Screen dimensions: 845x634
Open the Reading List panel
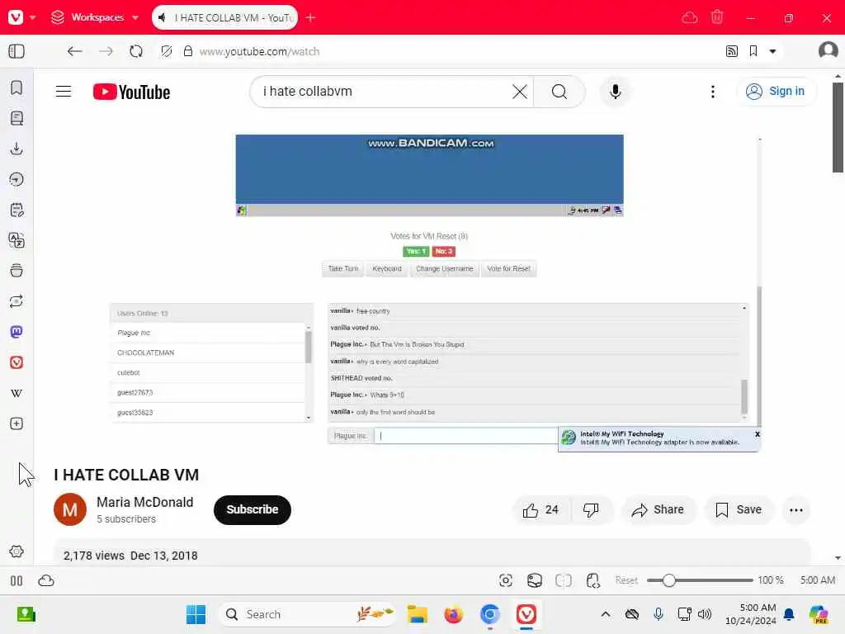pyautogui.click(x=17, y=118)
